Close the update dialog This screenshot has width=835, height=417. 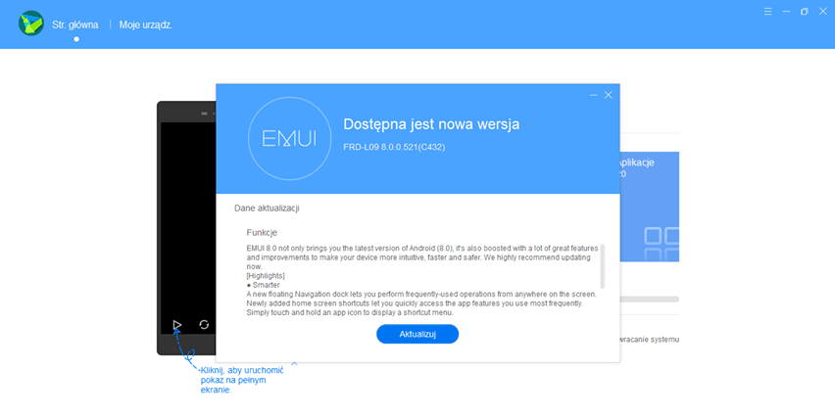point(609,95)
